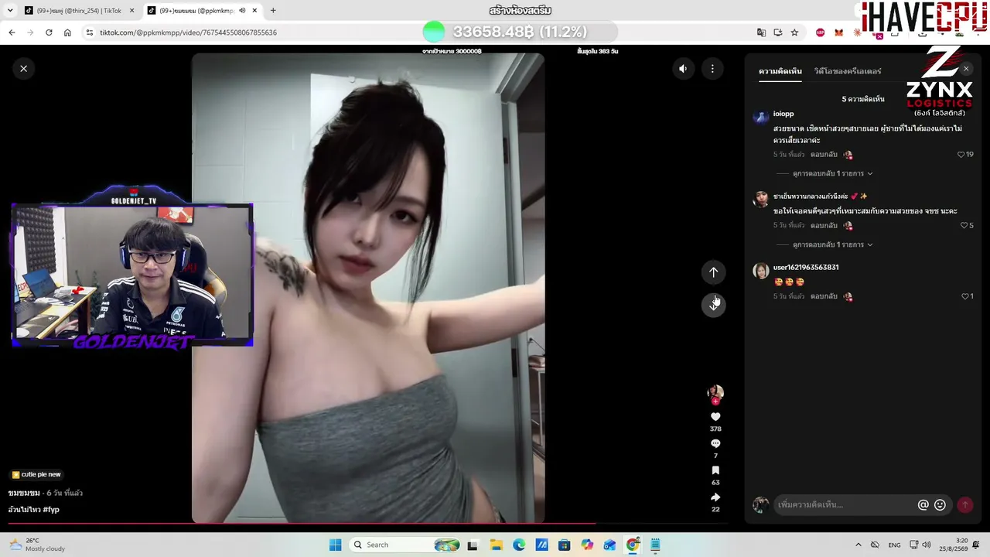The height and width of the screenshot is (557, 990).
Task: Open the browser tab search dropdown
Action: coord(10,11)
